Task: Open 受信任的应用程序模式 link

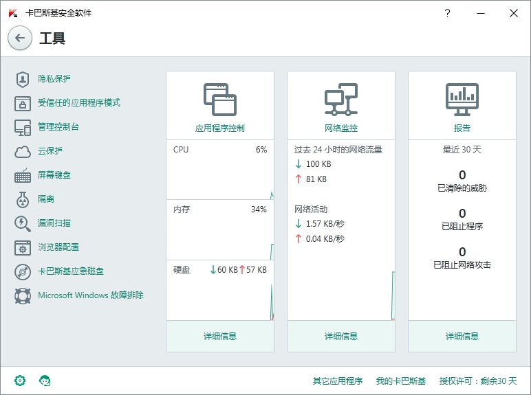Action: [x=79, y=103]
